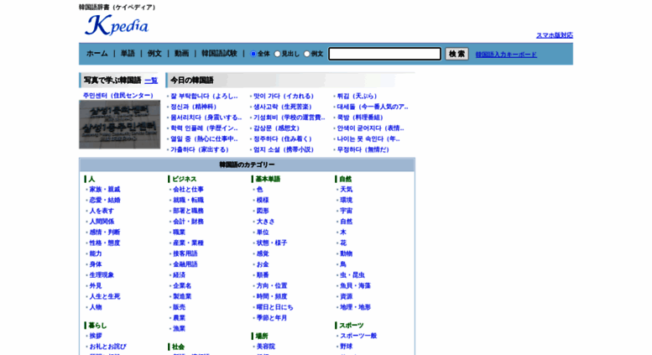Select the 見出し search radio button
This screenshot has width=652, height=355.
(277, 54)
